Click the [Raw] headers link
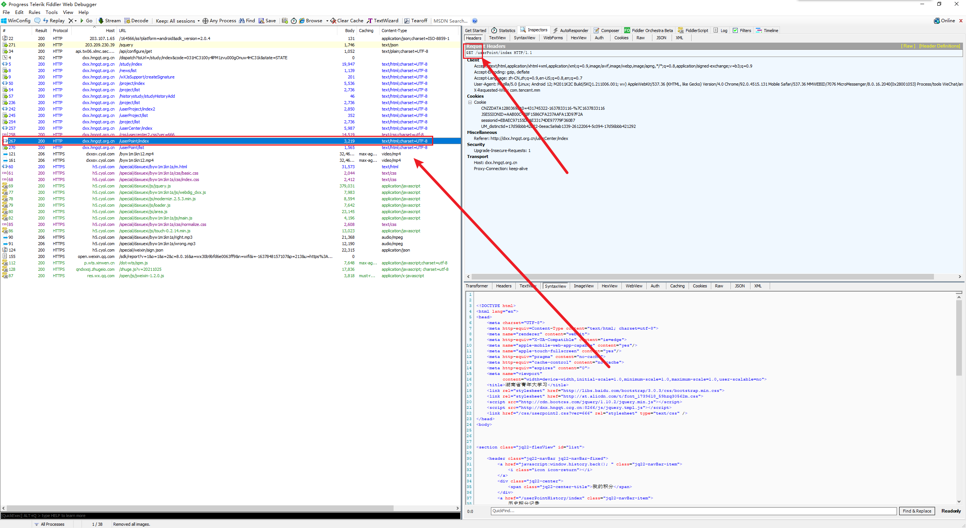Viewport: 966px width, 528px height. (x=908, y=46)
